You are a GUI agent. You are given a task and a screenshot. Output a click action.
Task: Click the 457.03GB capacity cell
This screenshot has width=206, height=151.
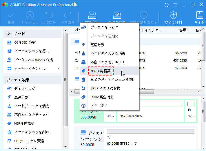[x=180, y=60]
